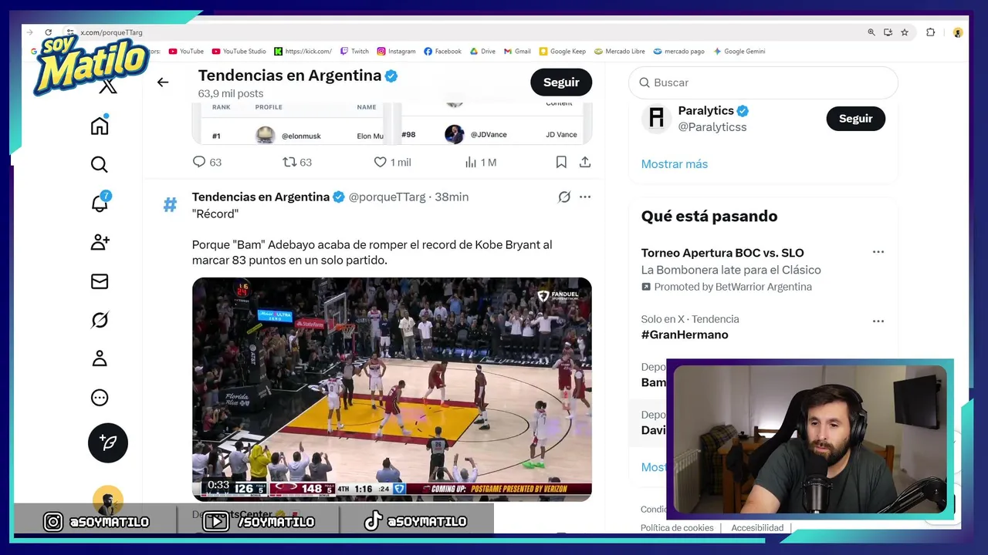The image size is (988, 555).
Task: Open the Google Keep bookmark
Action: click(x=562, y=52)
